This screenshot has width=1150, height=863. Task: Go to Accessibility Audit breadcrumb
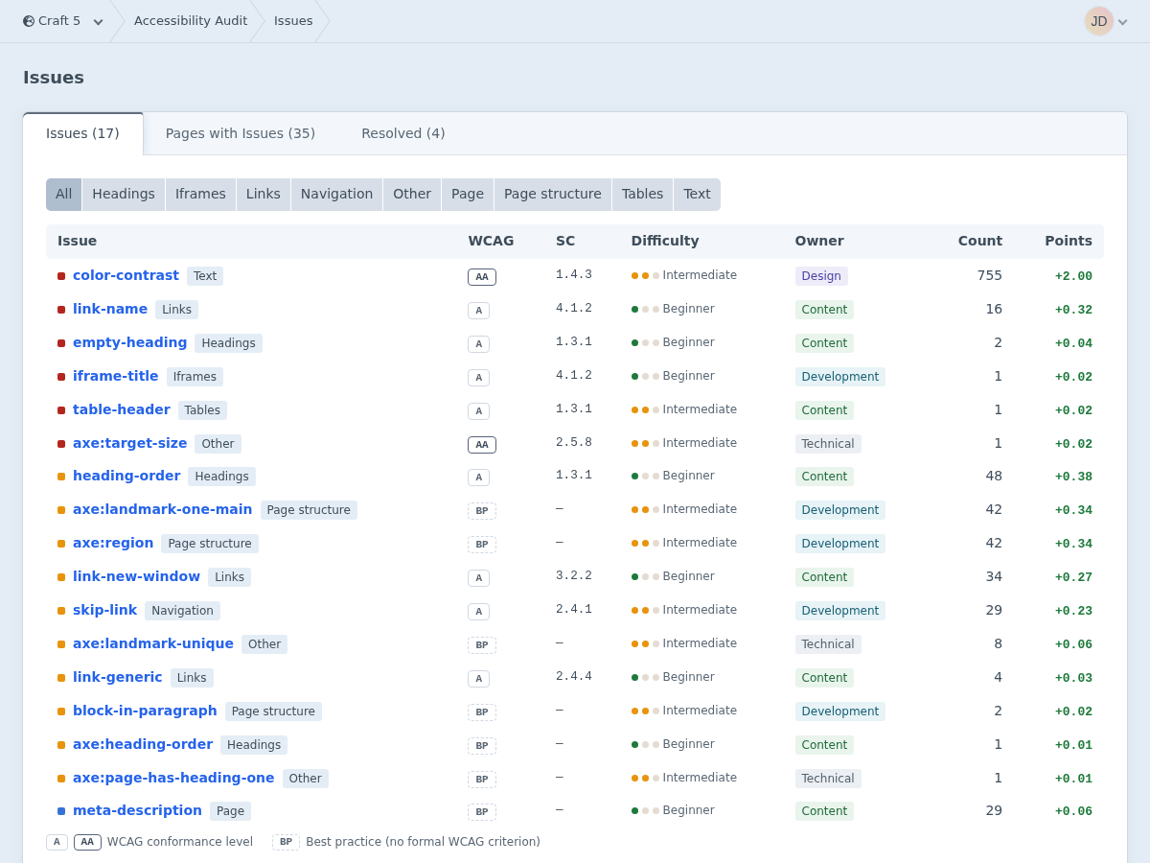(x=191, y=21)
